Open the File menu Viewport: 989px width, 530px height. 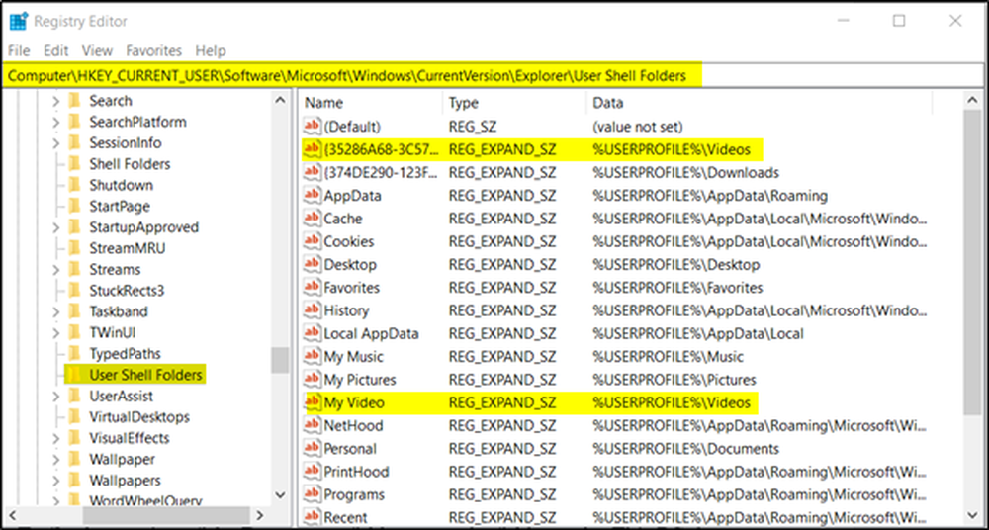pyautogui.click(x=19, y=50)
